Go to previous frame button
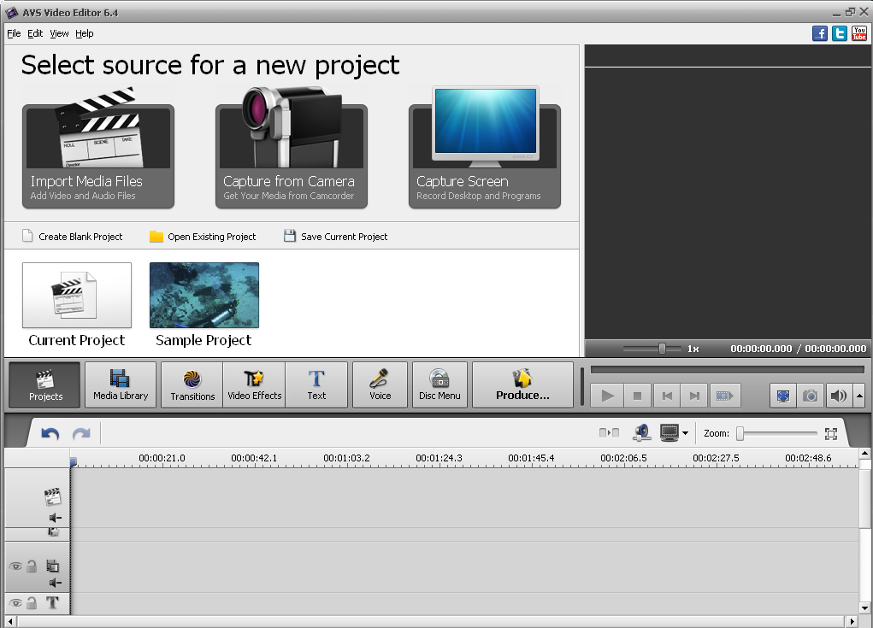The height and width of the screenshot is (628, 873). 667,396
